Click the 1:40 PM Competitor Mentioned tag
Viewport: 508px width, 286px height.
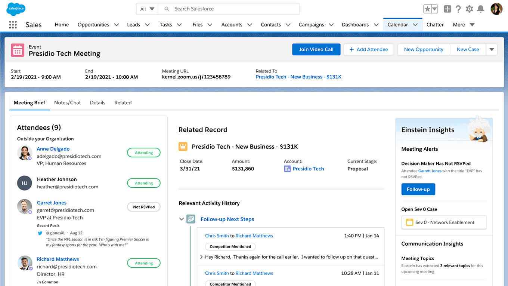230,247
